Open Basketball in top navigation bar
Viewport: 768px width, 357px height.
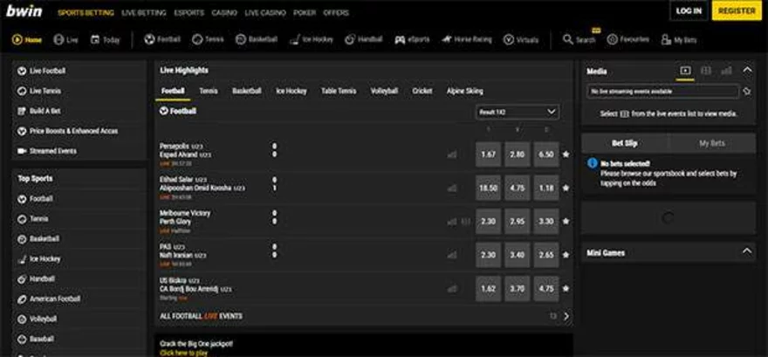[257, 39]
